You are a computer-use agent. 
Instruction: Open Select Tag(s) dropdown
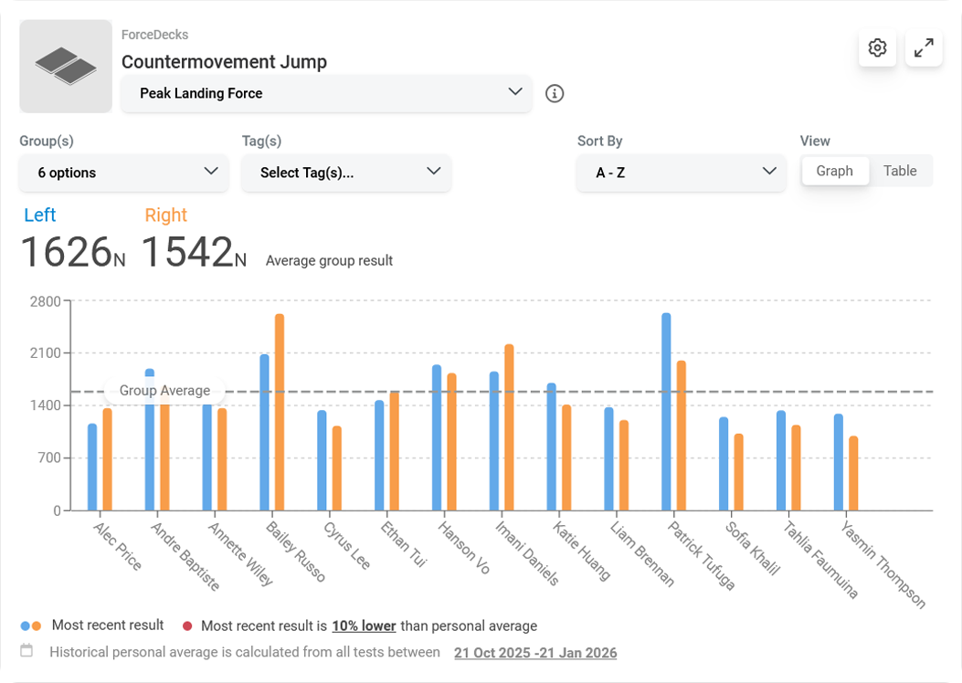click(346, 173)
